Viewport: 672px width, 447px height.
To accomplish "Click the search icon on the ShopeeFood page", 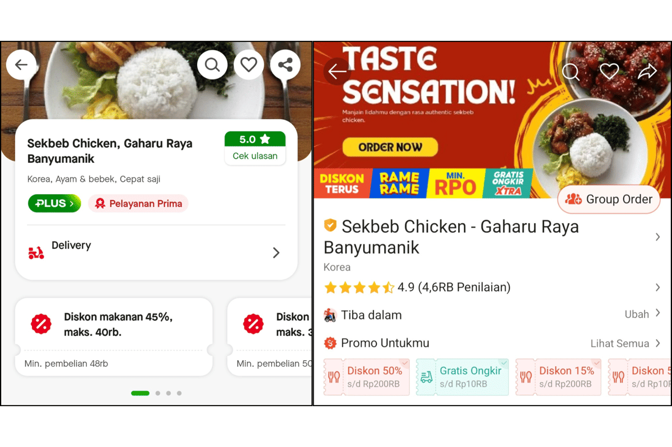I will point(571,72).
